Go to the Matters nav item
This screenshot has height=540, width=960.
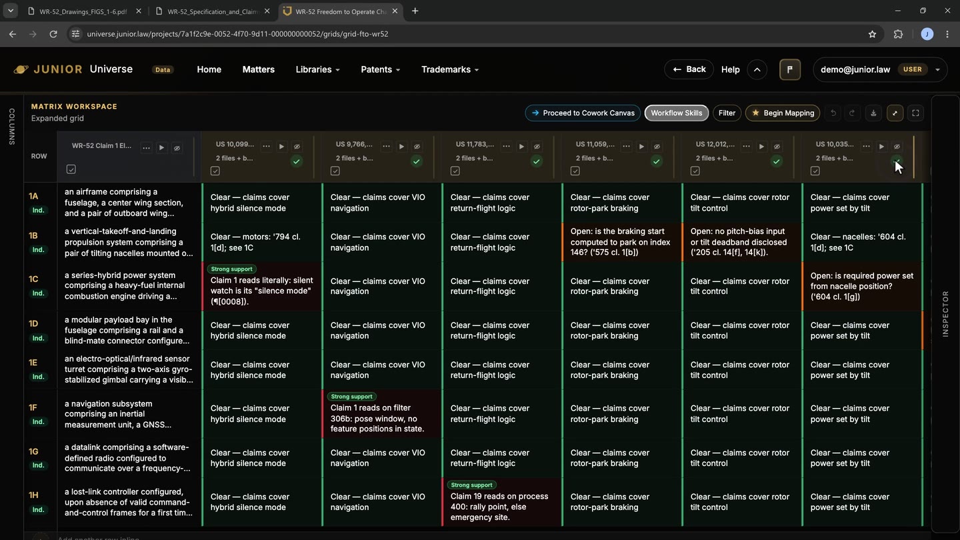coord(259,69)
